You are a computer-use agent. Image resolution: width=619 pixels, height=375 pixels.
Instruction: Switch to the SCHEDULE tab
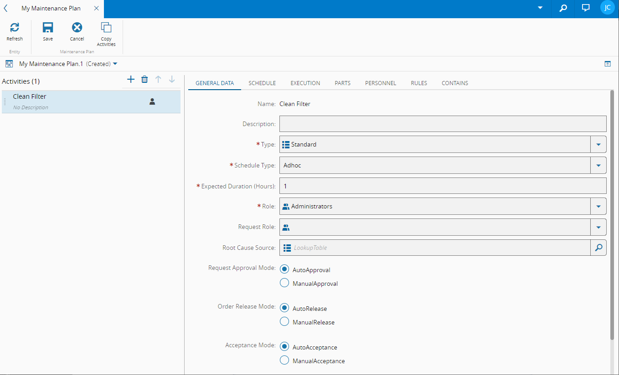[x=262, y=83]
